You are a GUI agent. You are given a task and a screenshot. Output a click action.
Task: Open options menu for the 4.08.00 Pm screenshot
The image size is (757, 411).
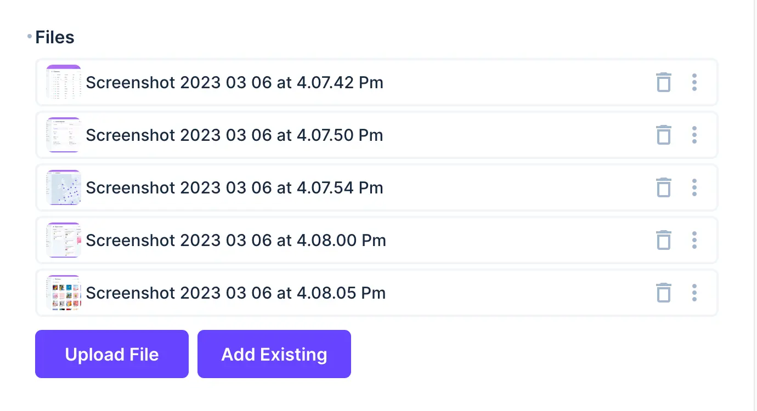click(x=694, y=240)
